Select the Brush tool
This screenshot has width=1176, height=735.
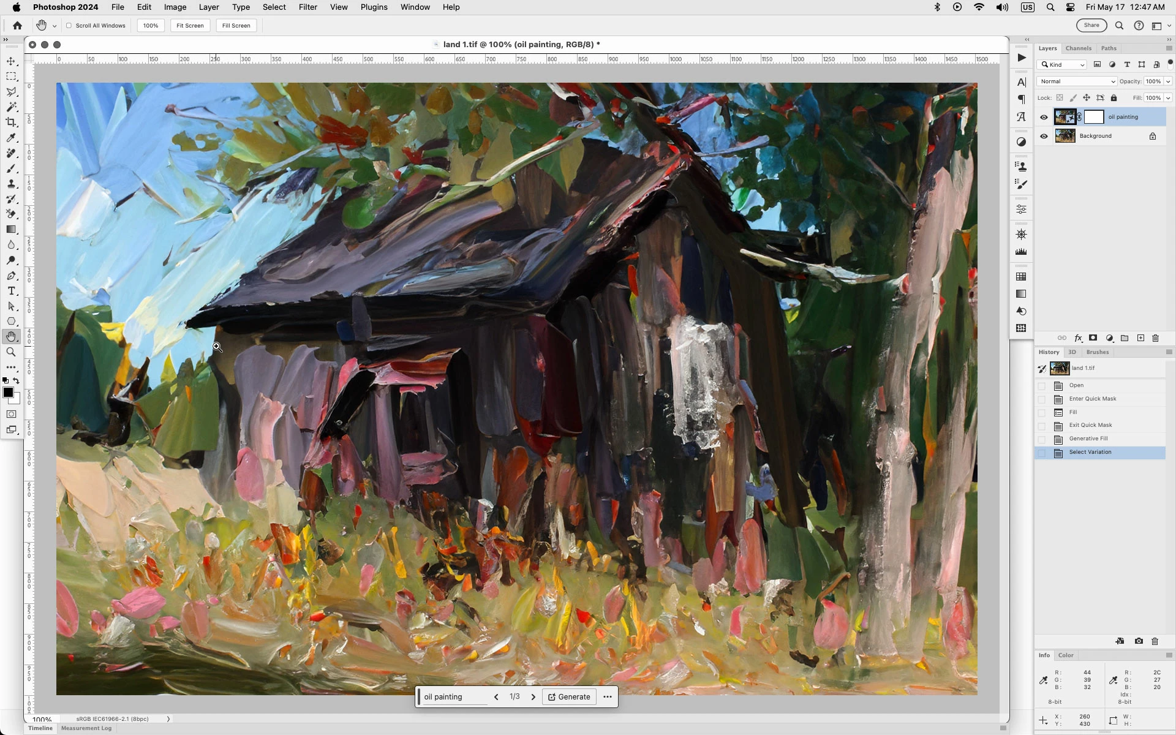pyautogui.click(x=11, y=168)
